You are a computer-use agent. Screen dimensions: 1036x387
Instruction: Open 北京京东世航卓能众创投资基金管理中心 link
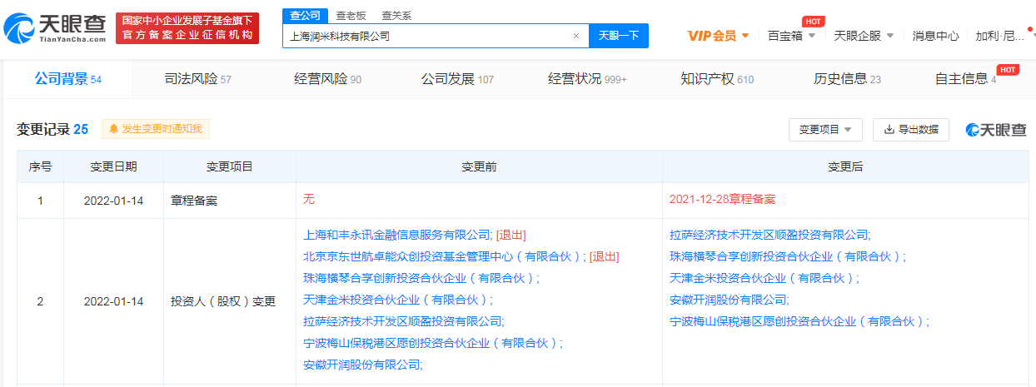pos(443,256)
